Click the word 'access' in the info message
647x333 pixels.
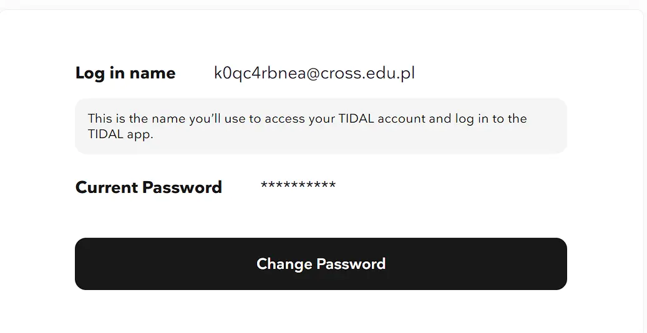[x=283, y=119]
